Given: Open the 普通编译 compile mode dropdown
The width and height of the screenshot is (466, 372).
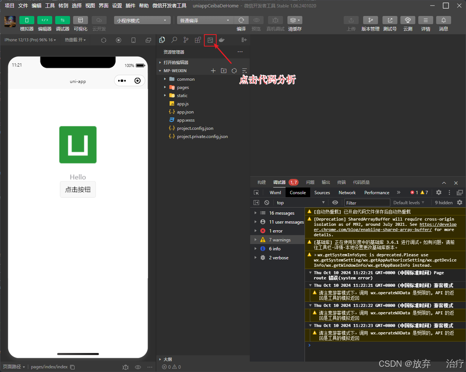Looking at the screenshot, I should (205, 20).
